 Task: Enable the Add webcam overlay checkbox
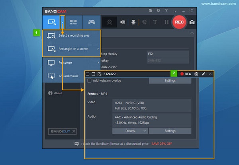89,81
